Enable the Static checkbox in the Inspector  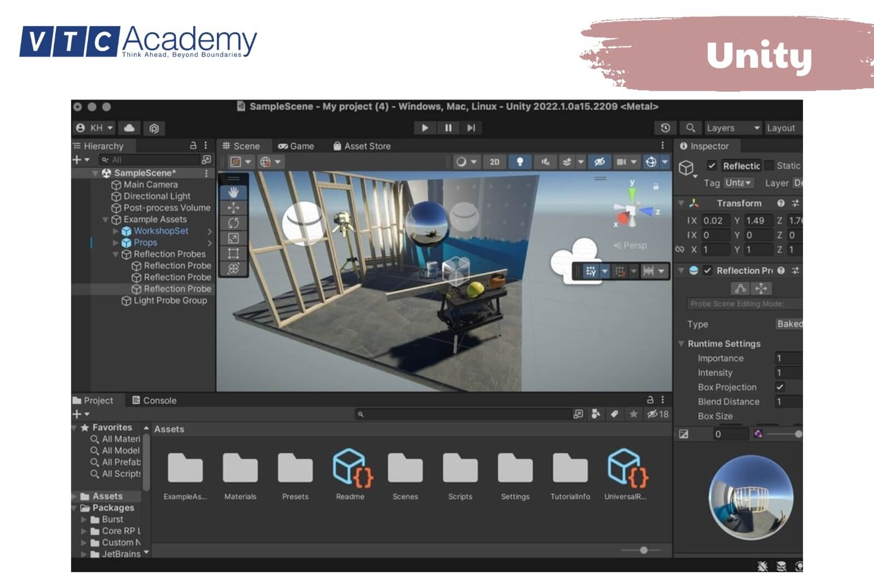click(770, 165)
